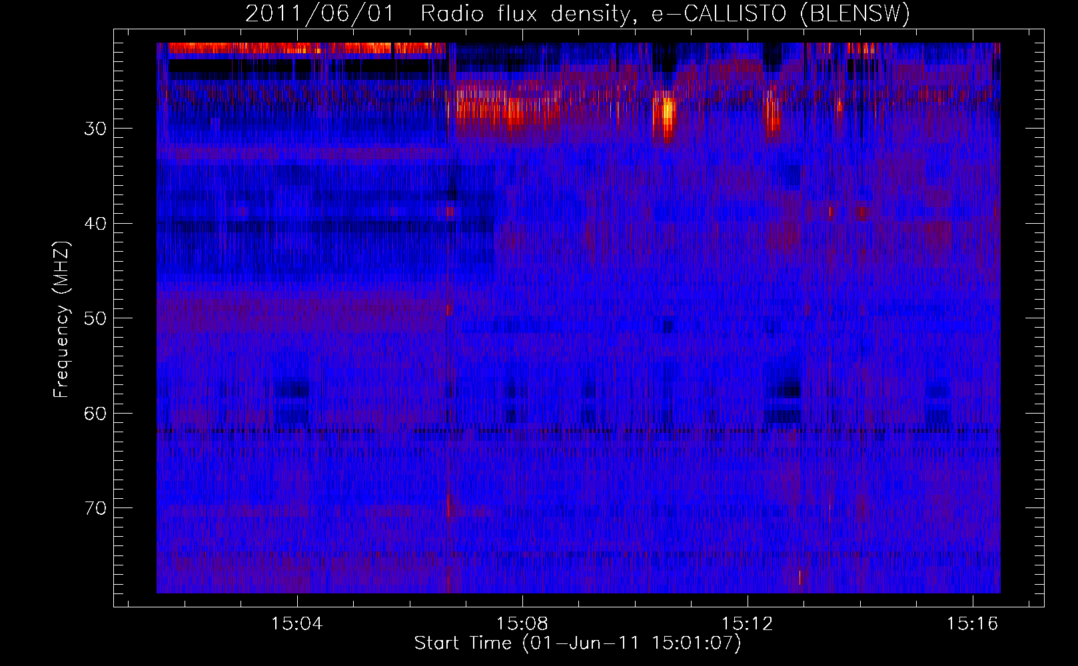Select the 15:08 time tick label
The image size is (1078, 666).
click(x=522, y=624)
